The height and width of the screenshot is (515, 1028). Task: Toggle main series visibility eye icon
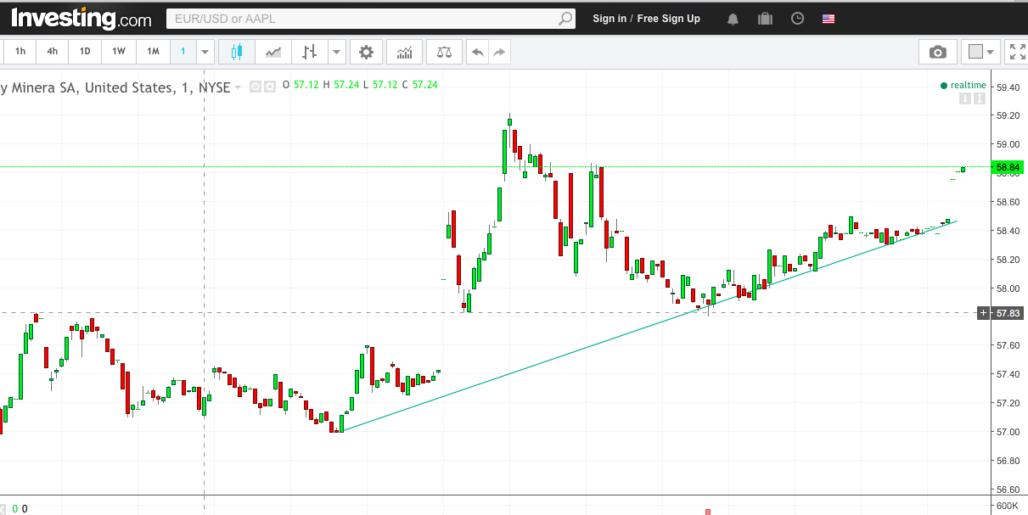255,87
